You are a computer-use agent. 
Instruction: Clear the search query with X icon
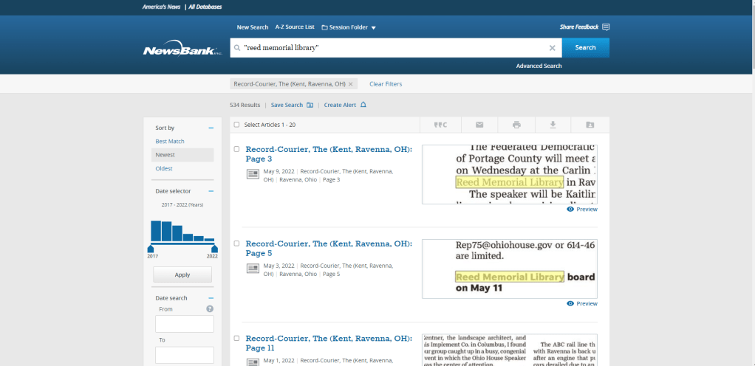click(553, 48)
